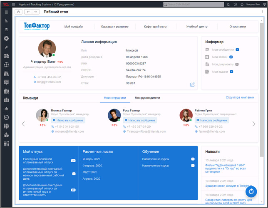This screenshot has width=268, height=208.
Task: Open the history clock icon
Action: tap(235, 5)
